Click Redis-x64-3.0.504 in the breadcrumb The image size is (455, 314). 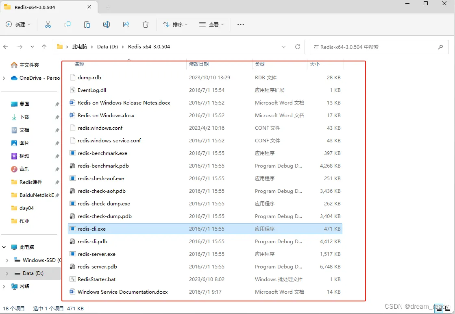pos(149,47)
